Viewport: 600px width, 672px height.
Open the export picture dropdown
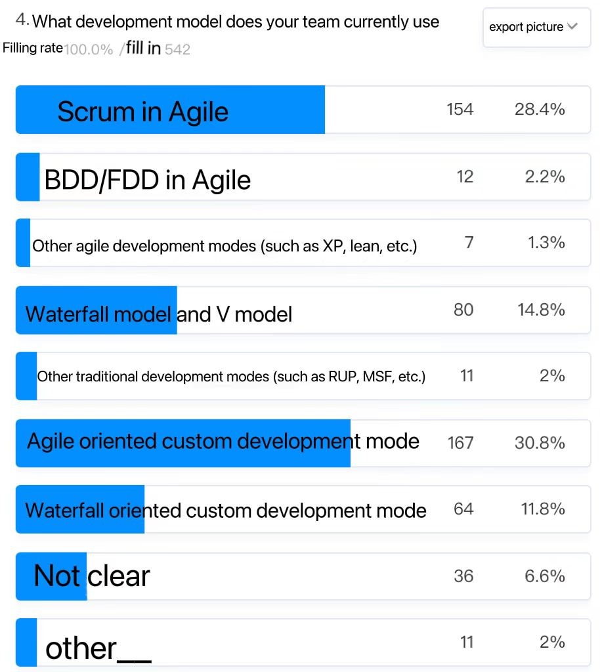(x=526, y=27)
